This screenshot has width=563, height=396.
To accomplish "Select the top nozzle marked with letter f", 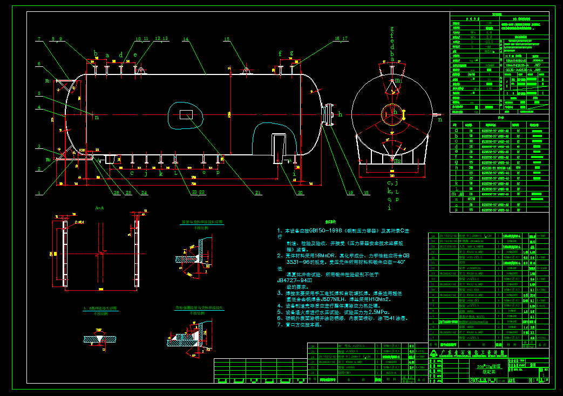I will pos(280,65).
